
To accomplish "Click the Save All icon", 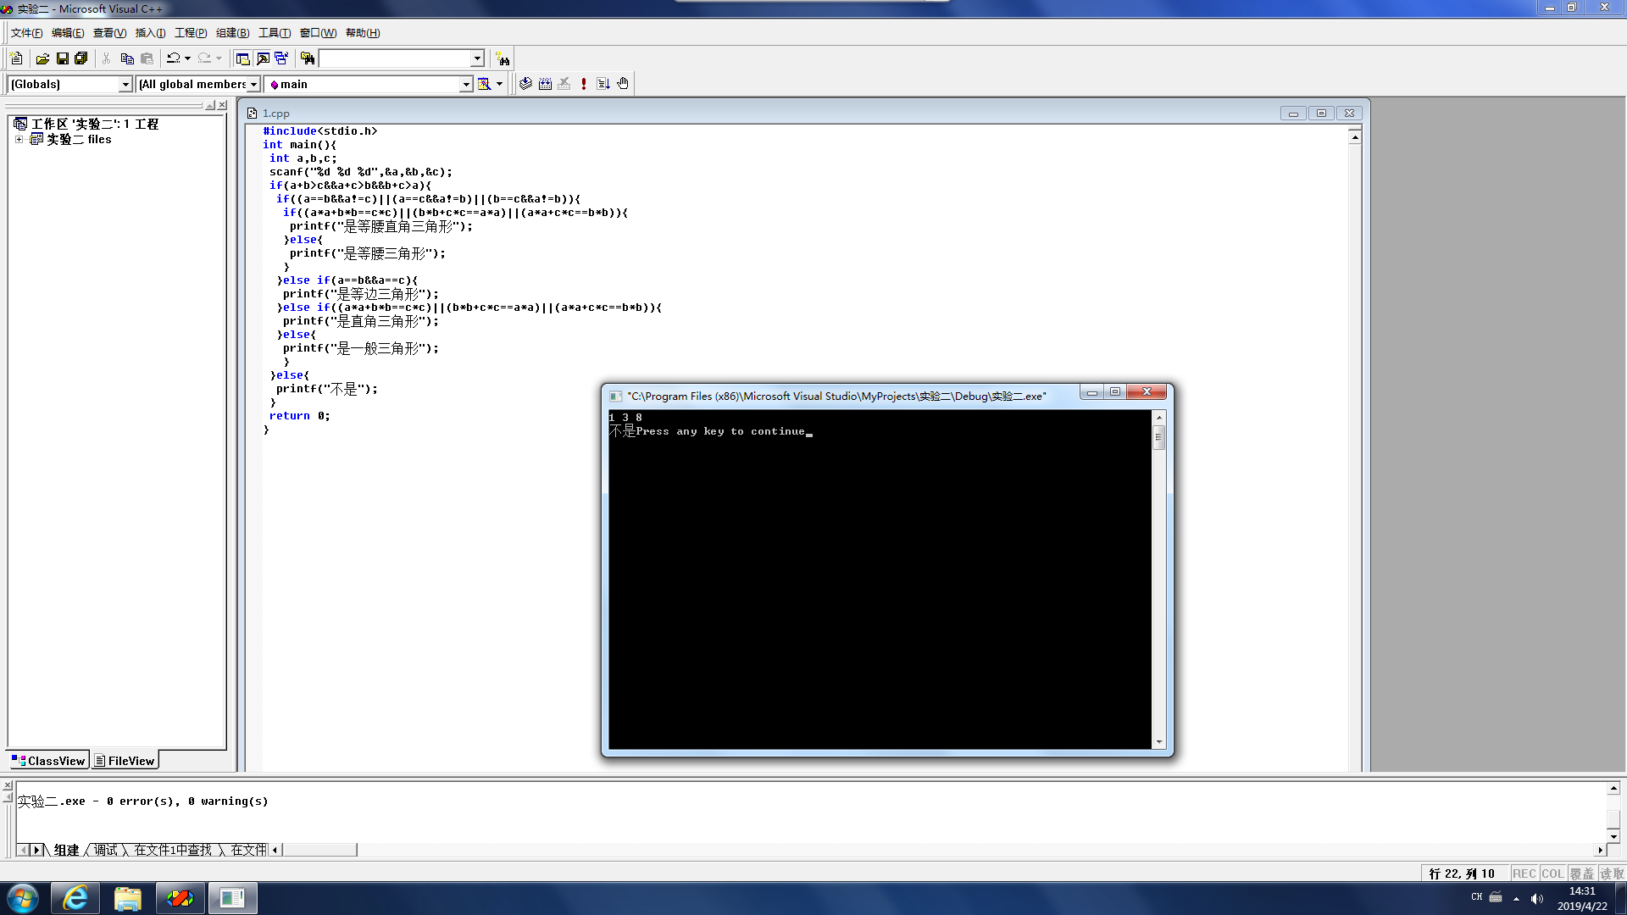I will (81, 58).
